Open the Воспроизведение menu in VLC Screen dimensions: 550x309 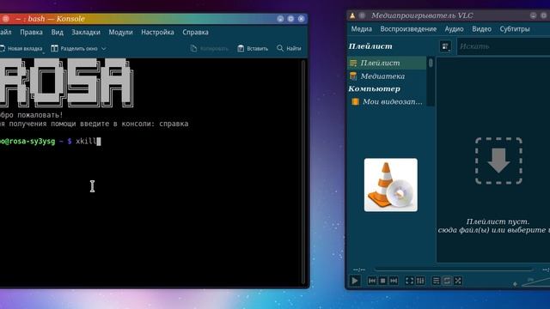(408, 29)
